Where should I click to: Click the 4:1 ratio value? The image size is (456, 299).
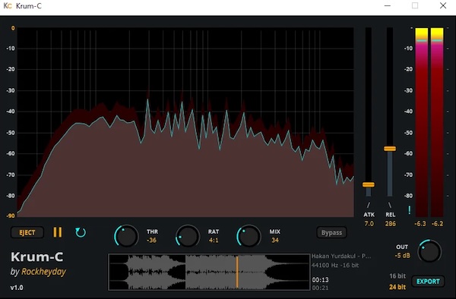(x=214, y=240)
